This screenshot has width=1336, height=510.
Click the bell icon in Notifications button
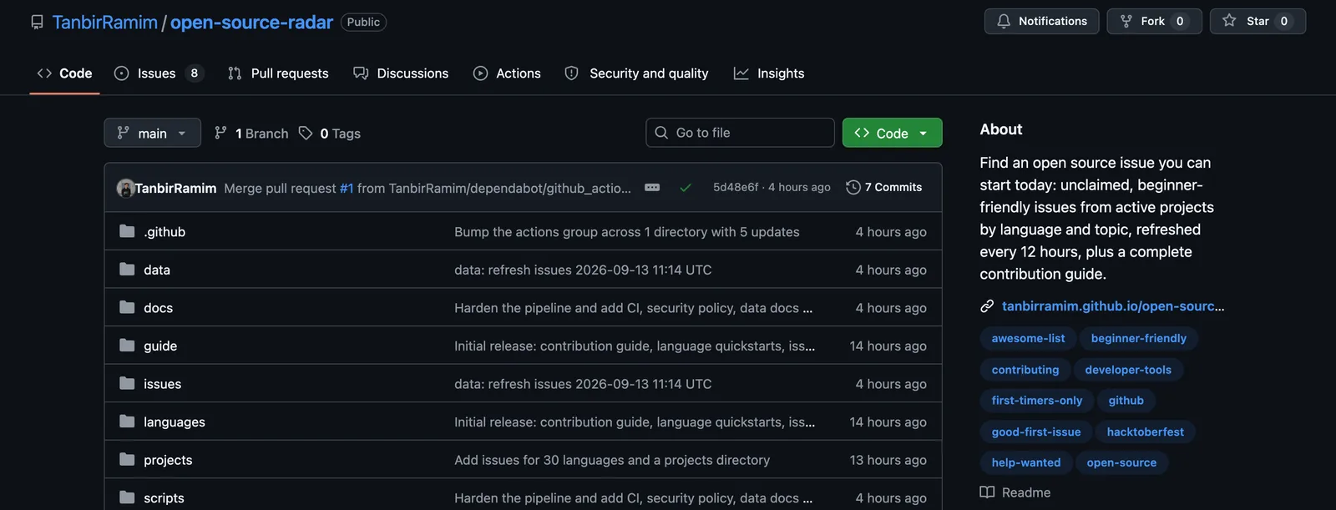click(x=1004, y=21)
